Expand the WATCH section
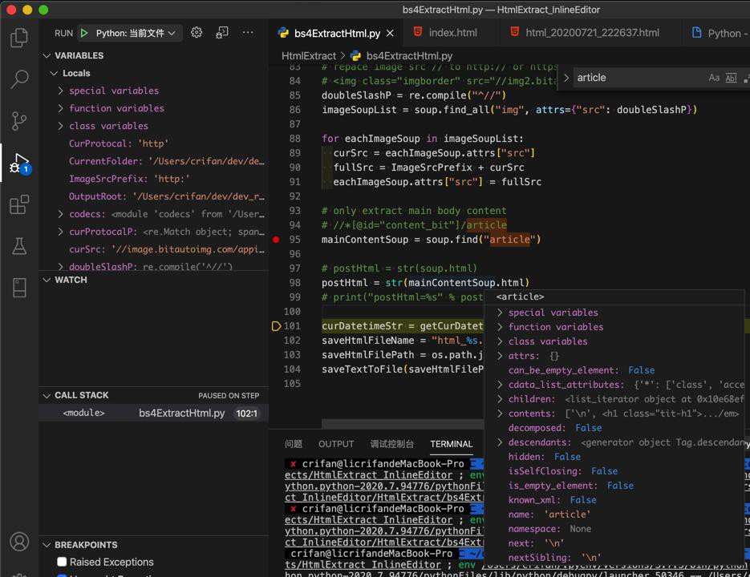750x577 pixels. [x=71, y=280]
